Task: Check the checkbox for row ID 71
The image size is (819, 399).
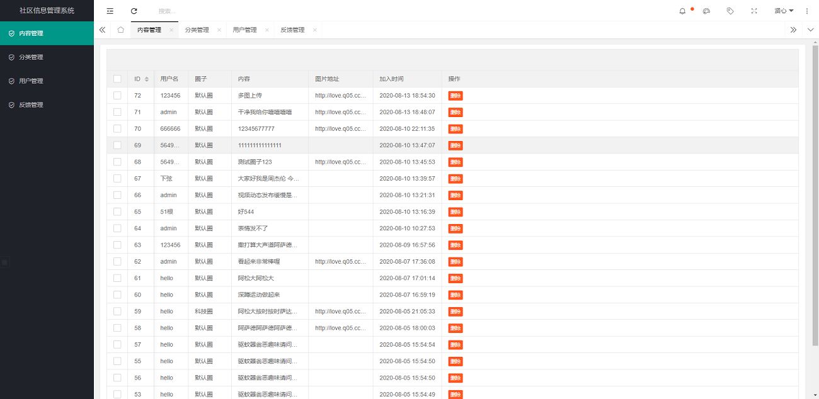Action: click(117, 112)
